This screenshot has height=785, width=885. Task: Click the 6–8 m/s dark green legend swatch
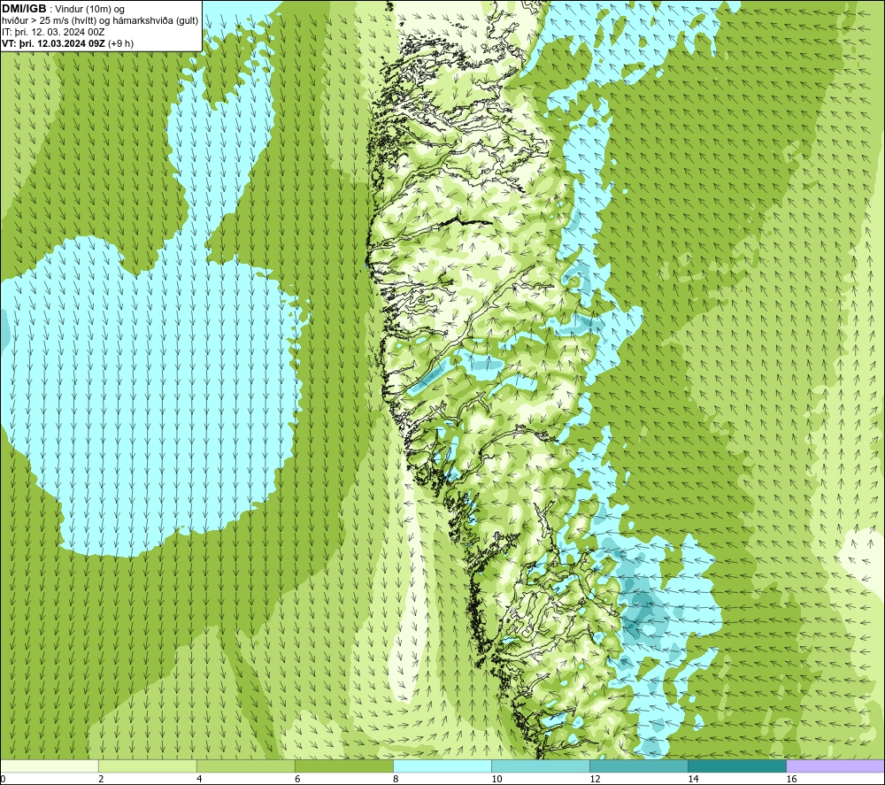click(344, 766)
